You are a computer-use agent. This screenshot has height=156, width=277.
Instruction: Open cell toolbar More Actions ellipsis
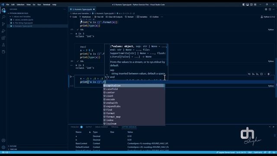[265, 74]
